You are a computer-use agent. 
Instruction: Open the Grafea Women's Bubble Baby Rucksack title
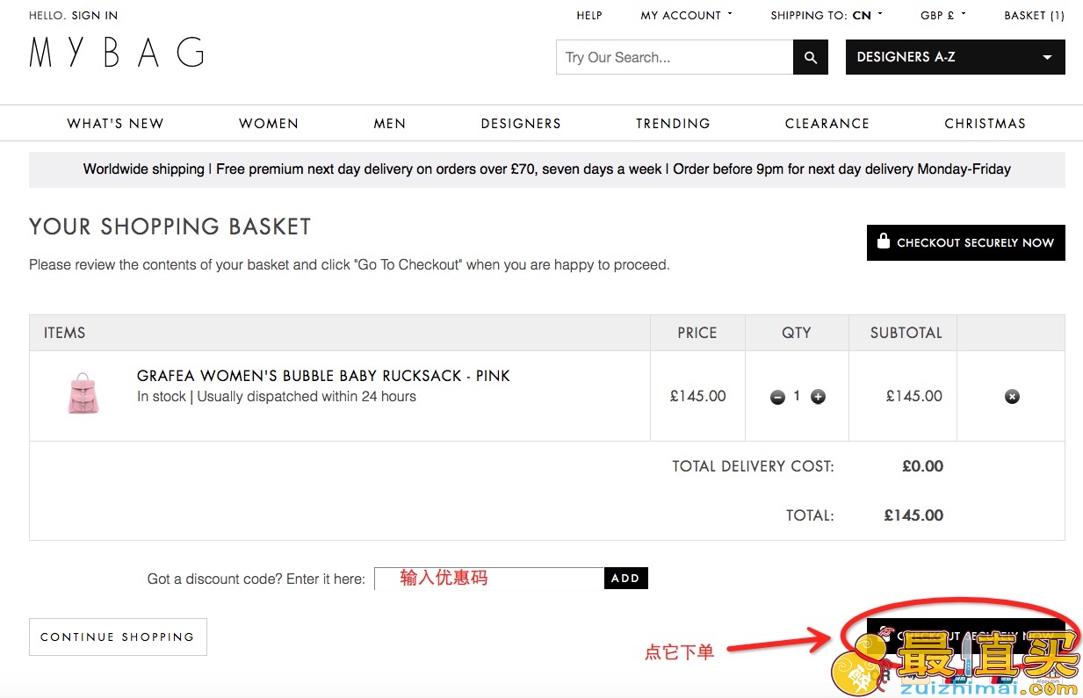[x=323, y=376]
